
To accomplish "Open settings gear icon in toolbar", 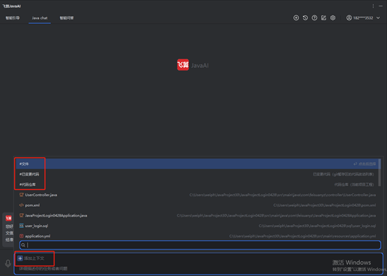I will pyautogui.click(x=333, y=17).
